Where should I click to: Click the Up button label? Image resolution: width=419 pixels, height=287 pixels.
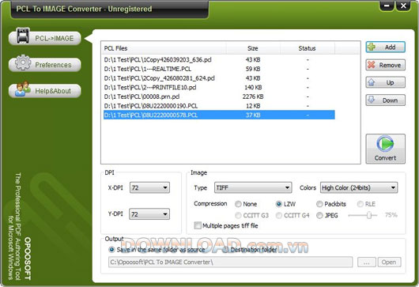390,82
